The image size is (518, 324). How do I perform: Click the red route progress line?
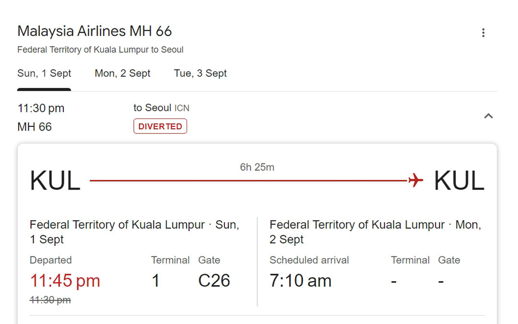click(x=248, y=180)
